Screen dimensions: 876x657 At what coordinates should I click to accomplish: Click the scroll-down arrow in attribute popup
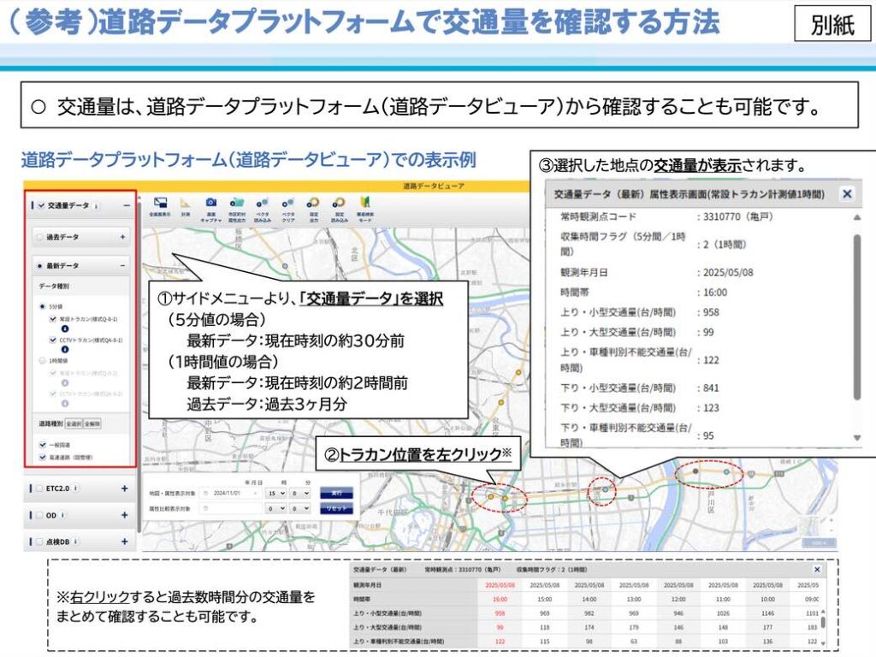point(857,438)
